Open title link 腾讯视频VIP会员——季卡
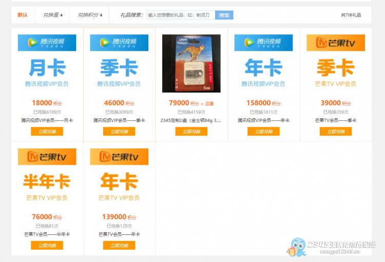This screenshot has height=262, width=385. coord(119,120)
